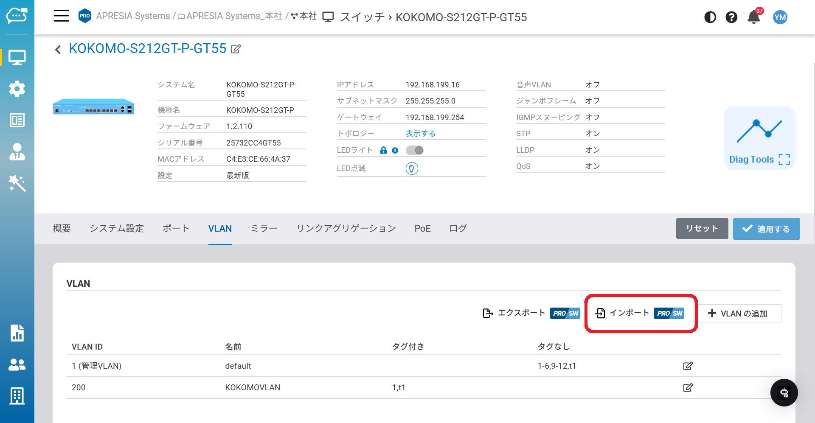Image resolution: width=815 pixels, height=423 pixels.
Task: Edit the default VLAN 1 row
Action: pos(688,366)
